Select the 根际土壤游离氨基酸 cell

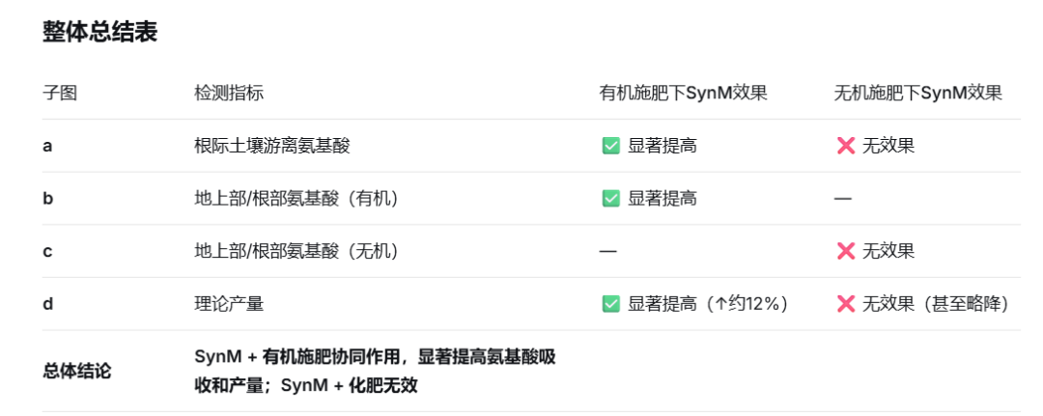(x=272, y=146)
